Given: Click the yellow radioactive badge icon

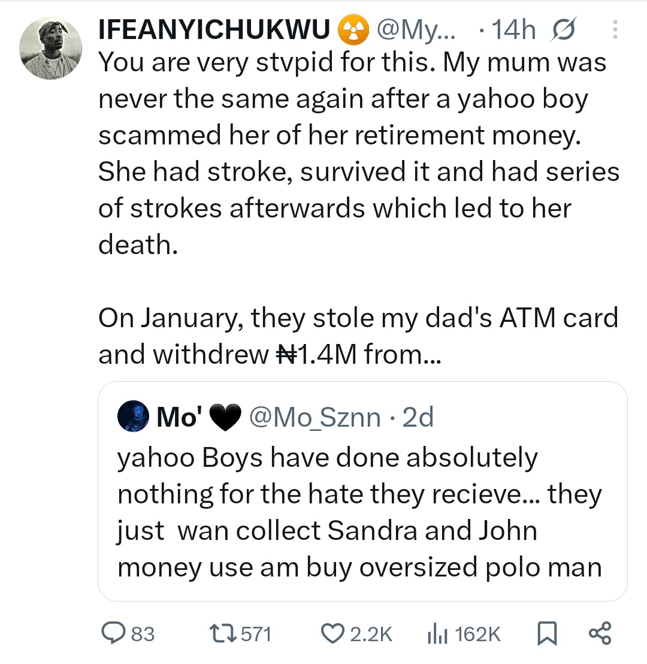Looking at the screenshot, I should click(353, 30).
